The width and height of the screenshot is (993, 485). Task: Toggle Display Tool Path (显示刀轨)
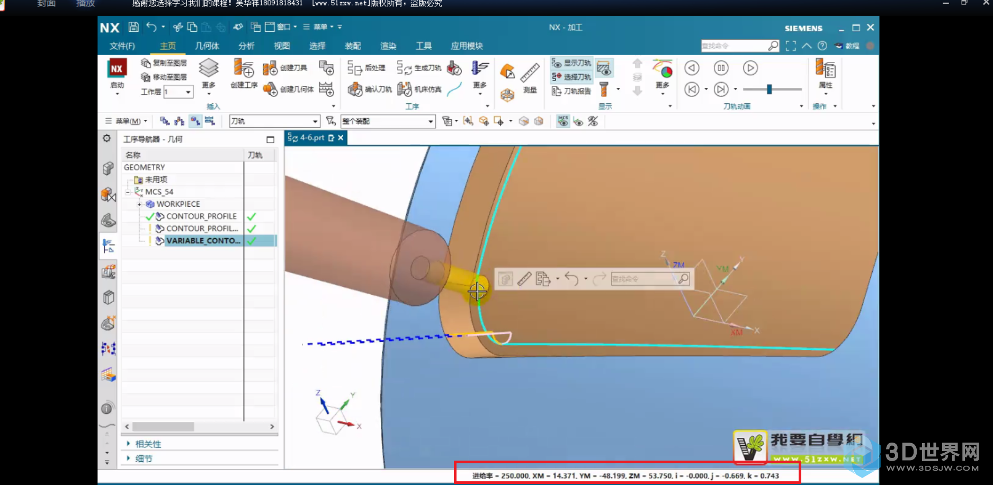coord(571,63)
